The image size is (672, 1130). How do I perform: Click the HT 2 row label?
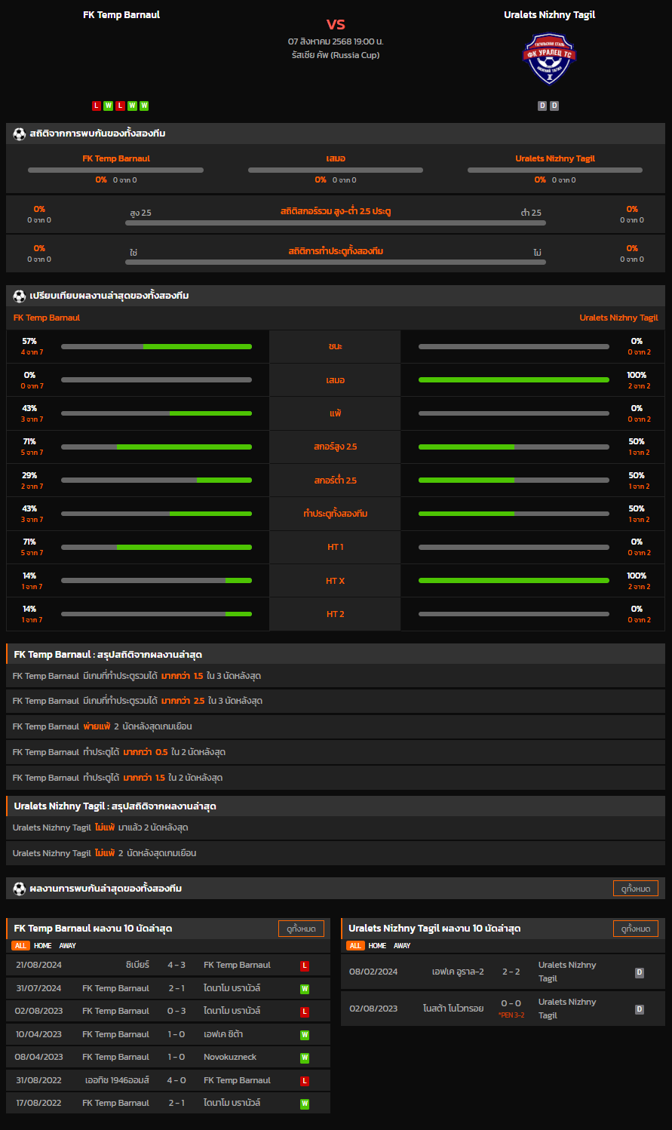click(x=336, y=614)
